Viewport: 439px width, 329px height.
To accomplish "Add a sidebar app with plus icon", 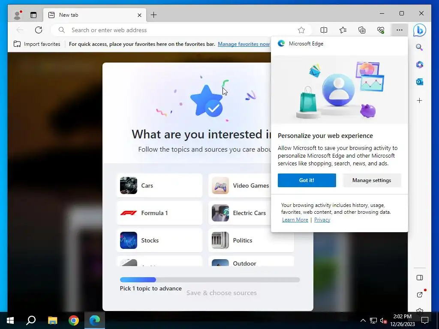I will tap(419, 100).
